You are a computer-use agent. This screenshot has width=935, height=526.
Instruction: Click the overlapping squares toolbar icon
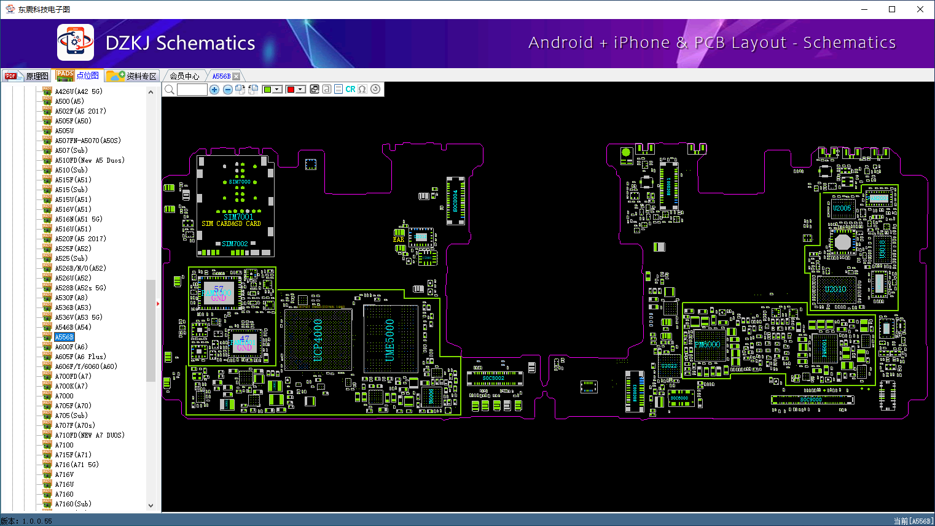pos(315,89)
